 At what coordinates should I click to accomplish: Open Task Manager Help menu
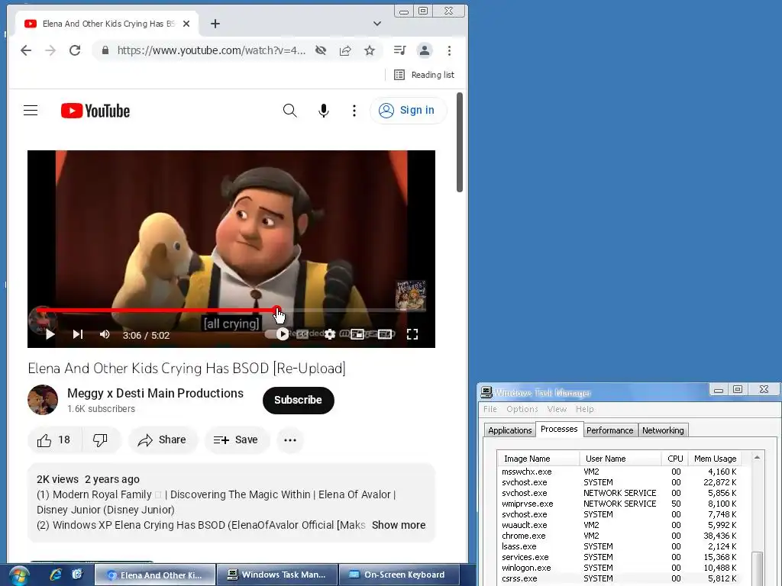584,409
